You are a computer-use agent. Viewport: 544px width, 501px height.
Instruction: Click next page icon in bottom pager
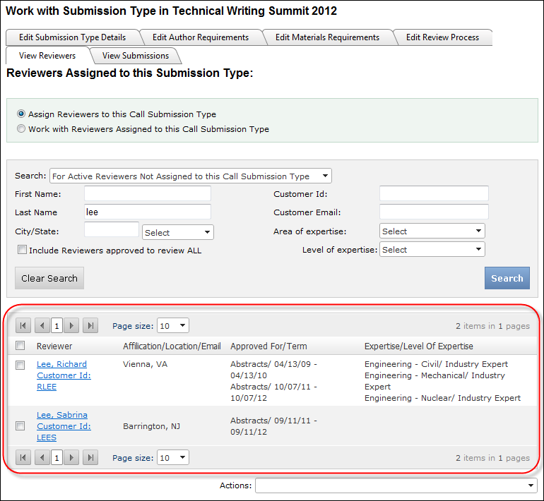point(71,458)
